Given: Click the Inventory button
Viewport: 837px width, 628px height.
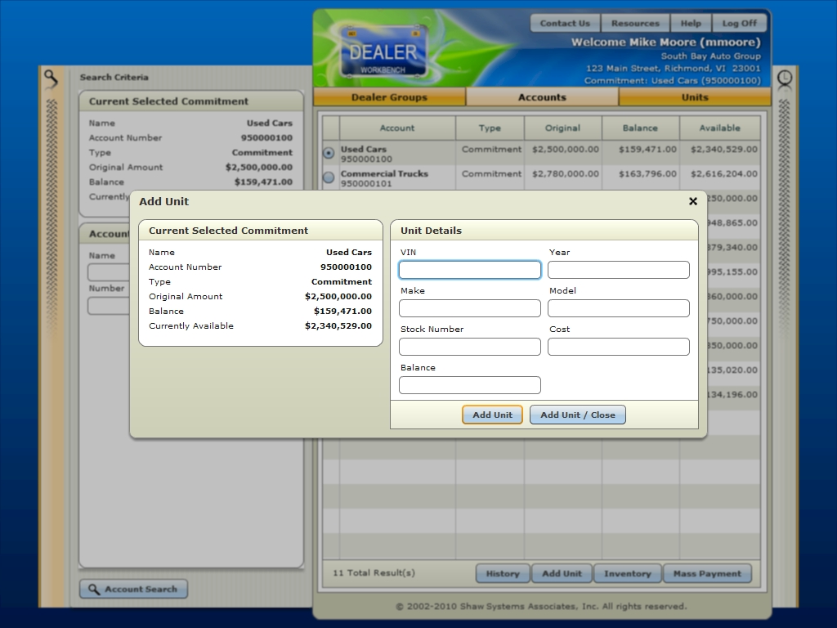Looking at the screenshot, I should 627,573.
